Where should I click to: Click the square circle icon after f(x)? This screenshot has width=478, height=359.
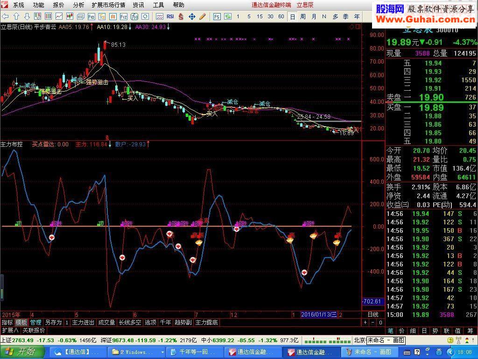(x=146, y=16)
